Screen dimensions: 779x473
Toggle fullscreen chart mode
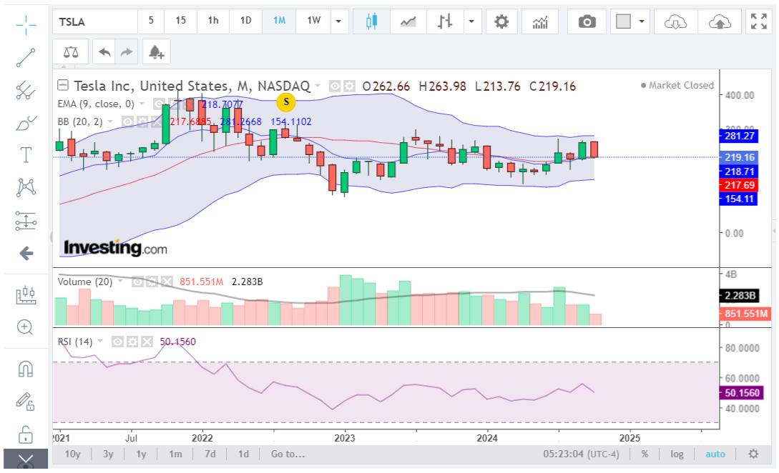click(759, 21)
